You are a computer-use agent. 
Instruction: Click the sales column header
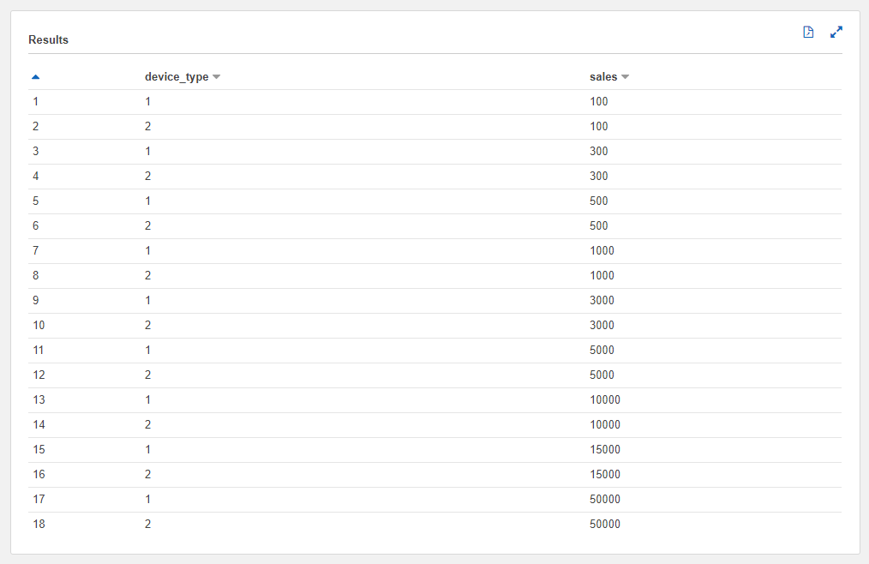[603, 77]
